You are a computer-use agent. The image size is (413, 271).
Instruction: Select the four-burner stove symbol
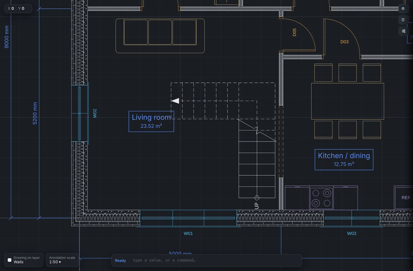tap(321, 198)
